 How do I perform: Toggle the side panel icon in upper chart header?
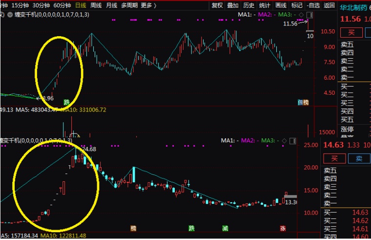[x=309, y=15]
